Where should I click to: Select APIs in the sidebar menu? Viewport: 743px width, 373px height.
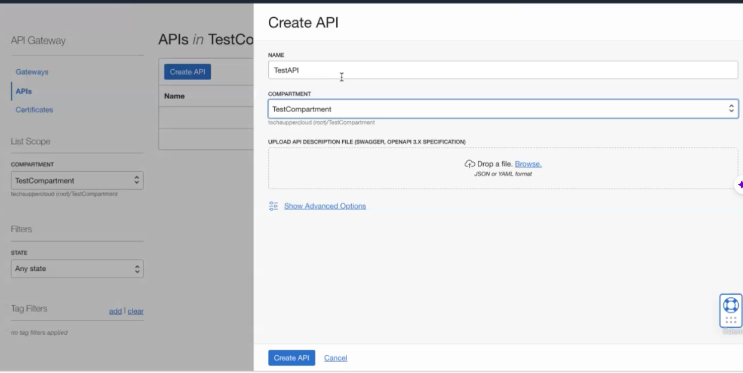pyautogui.click(x=24, y=91)
